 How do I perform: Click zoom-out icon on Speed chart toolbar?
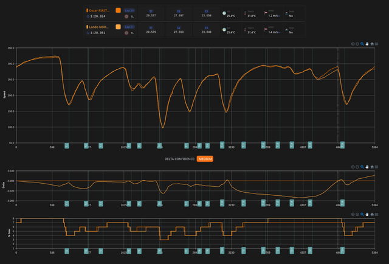click(x=358, y=44)
